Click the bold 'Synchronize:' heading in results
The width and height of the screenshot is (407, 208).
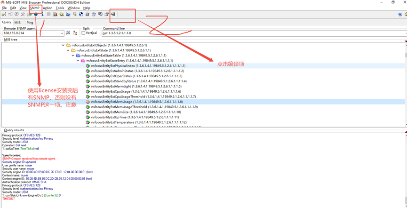pyautogui.click(x=11, y=155)
